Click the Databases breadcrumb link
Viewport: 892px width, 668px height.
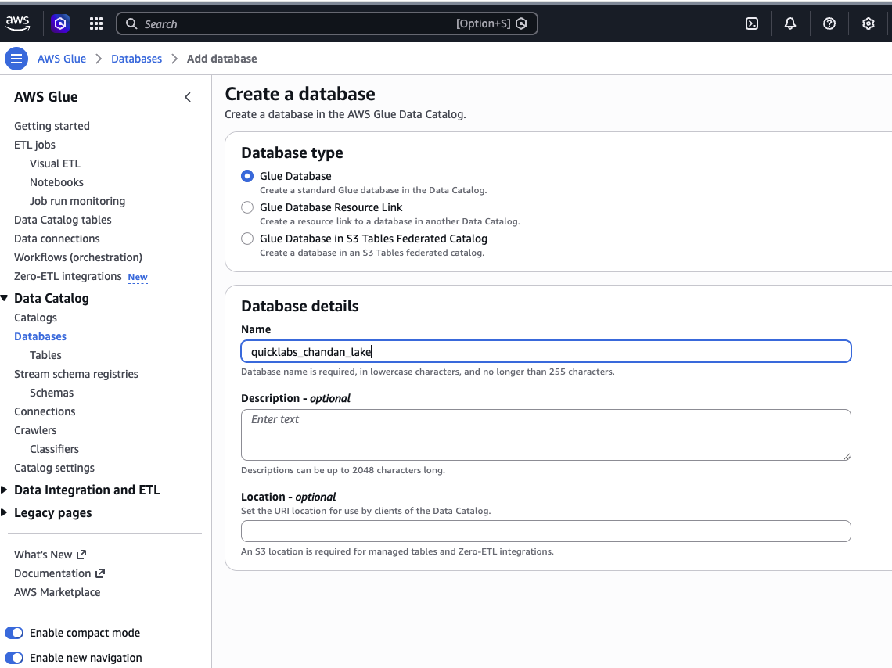pos(136,59)
